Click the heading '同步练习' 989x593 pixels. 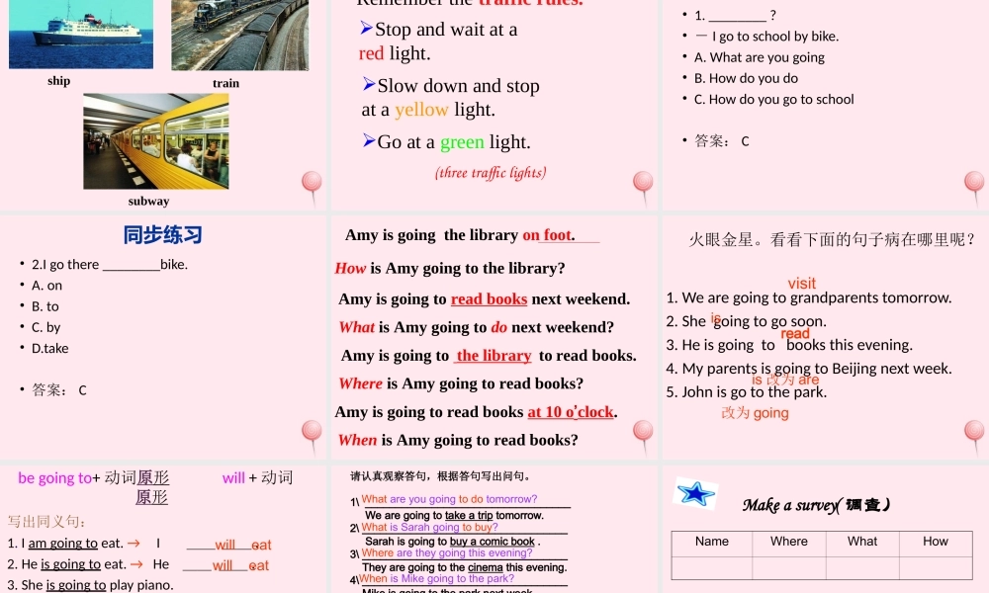[x=163, y=235]
